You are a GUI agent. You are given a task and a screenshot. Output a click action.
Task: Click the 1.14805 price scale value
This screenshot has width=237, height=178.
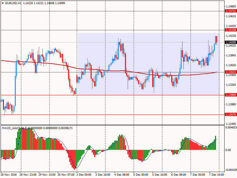pyautogui.click(x=230, y=6)
